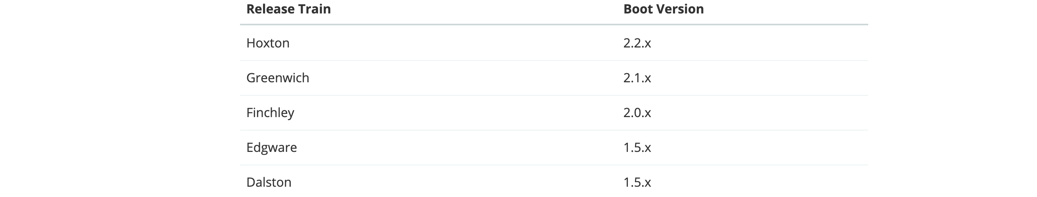1037x197 pixels.
Task: Click the 2.1.x boot version for Greenwich
Action: click(x=637, y=78)
